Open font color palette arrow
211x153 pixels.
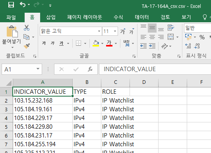tap(116, 43)
